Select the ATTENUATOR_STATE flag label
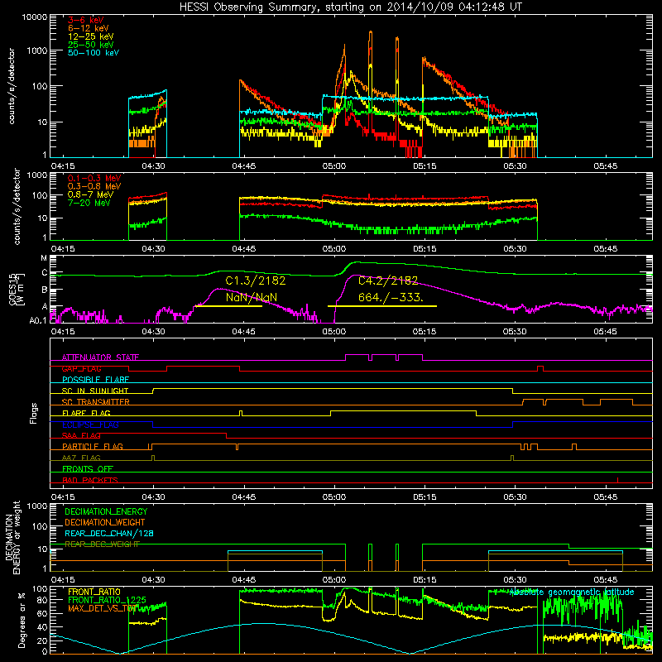 (x=100, y=357)
